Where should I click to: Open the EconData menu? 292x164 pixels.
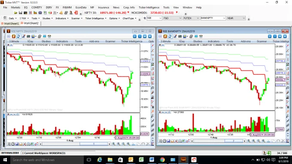(81, 7)
